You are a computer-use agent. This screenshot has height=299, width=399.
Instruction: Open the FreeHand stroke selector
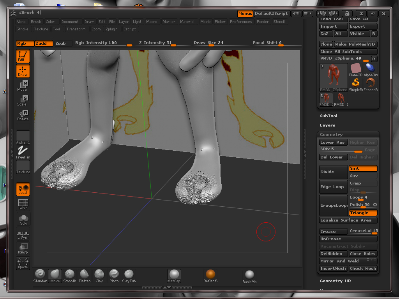pos(23,152)
